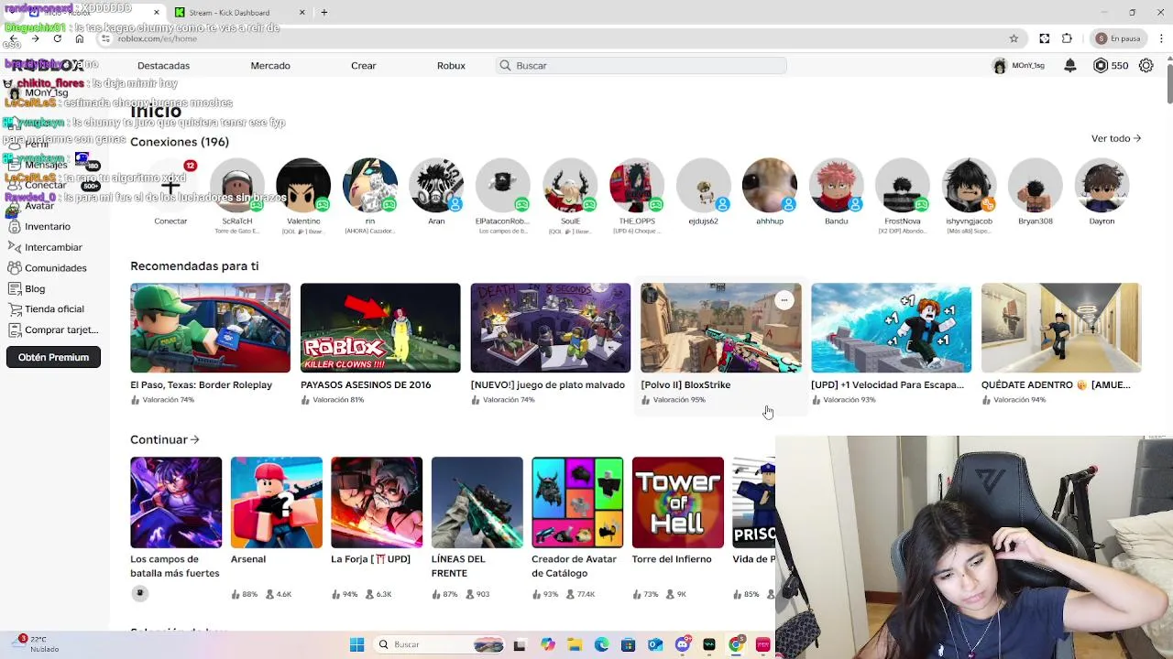Open the Intercambiar sidebar item

point(53,247)
